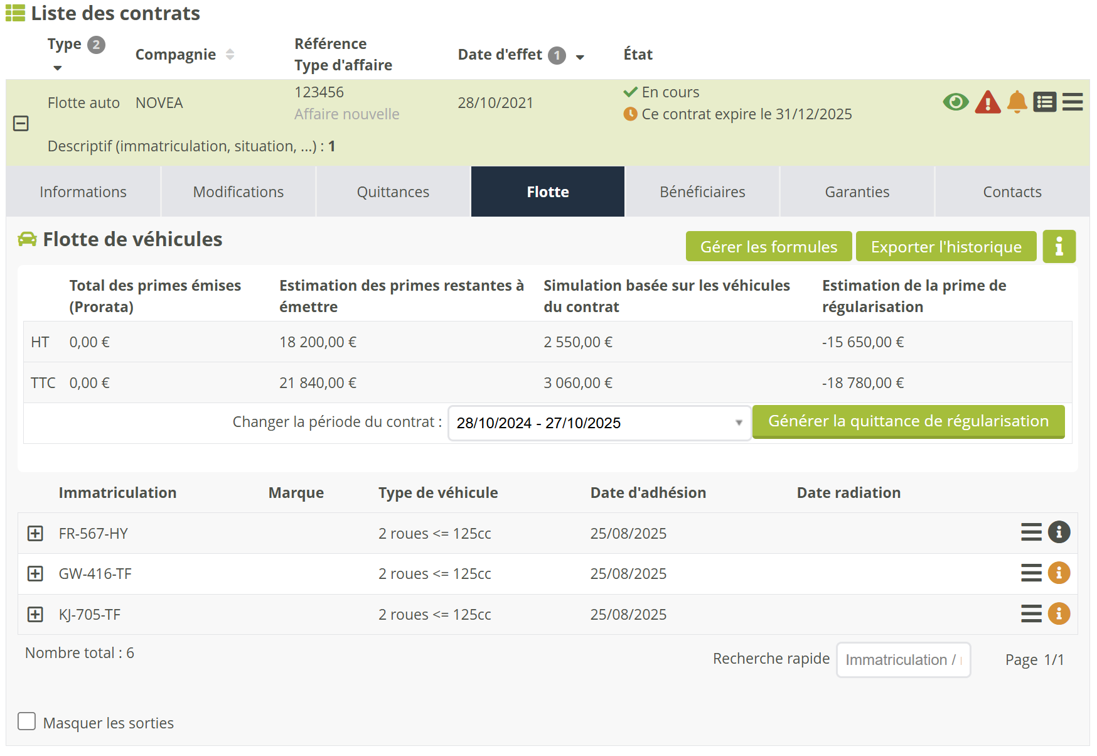The height and width of the screenshot is (756, 1097).
Task: Click dark info icon for FR-567-HY
Action: tap(1059, 532)
